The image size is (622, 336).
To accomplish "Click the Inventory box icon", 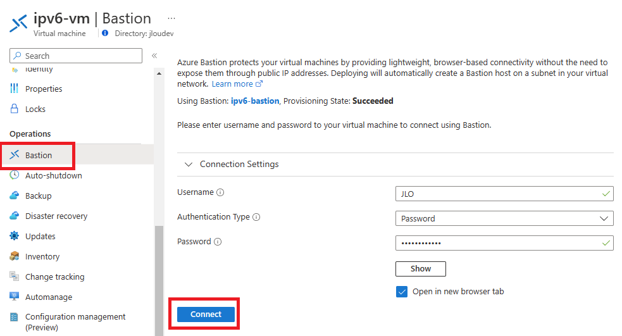I will click(x=15, y=256).
